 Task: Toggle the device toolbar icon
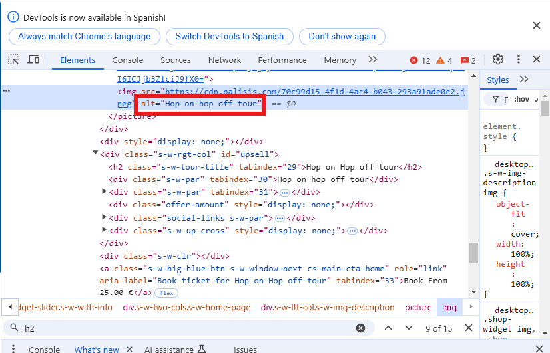pos(33,60)
